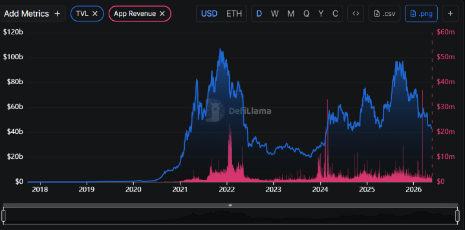Click the $40b left axis label

tap(15, 132)
